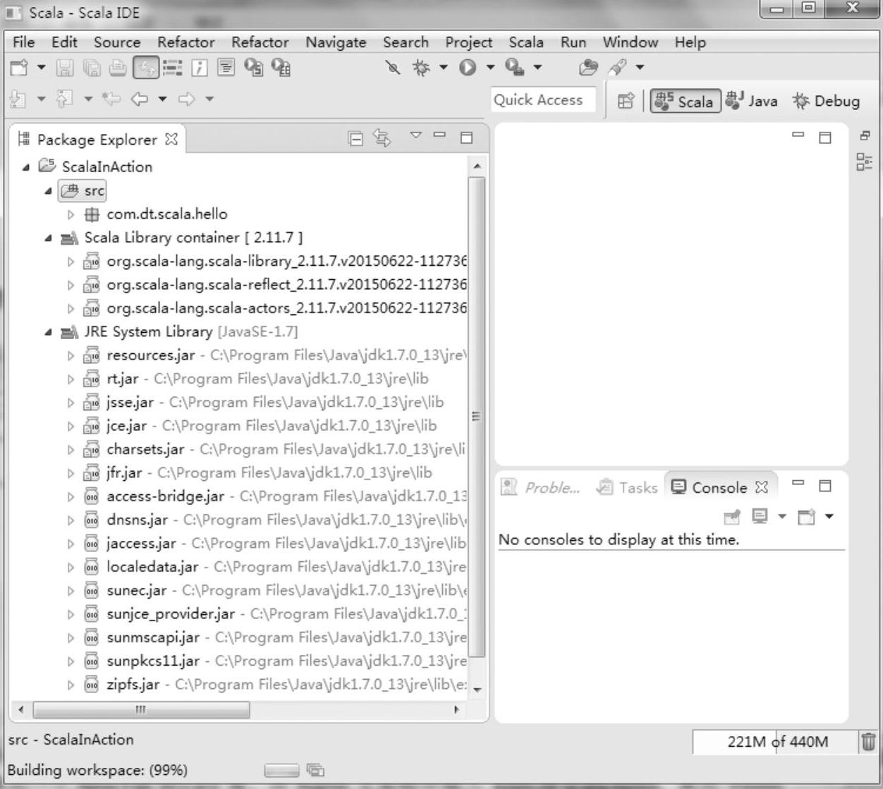Click the Forward navigation arrow icon

click(186, 99)
